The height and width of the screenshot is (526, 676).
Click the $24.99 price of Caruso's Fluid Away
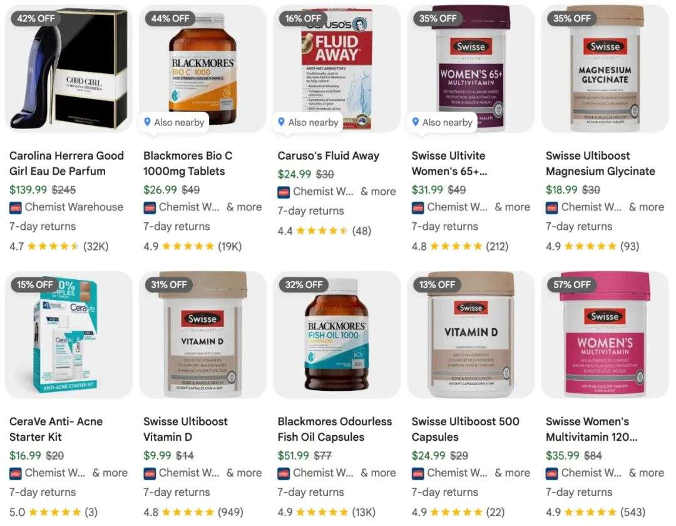pyautogui.click(x=294, y=174)
